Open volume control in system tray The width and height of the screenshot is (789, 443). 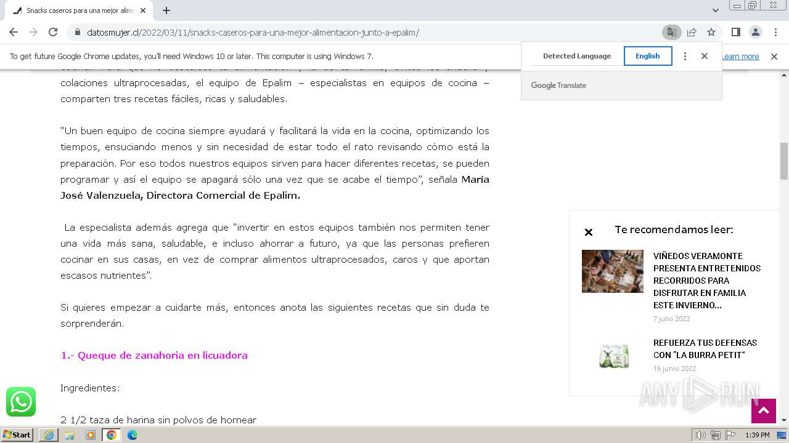pos(701,435)
